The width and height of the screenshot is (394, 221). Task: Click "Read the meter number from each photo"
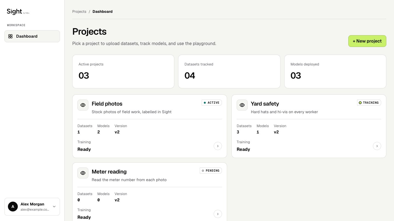129,180
